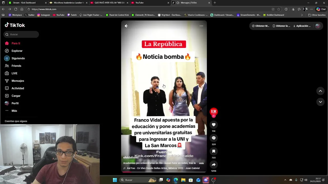Go to next video with down chevron
The image size is (328, 184).
pos(320,102)
